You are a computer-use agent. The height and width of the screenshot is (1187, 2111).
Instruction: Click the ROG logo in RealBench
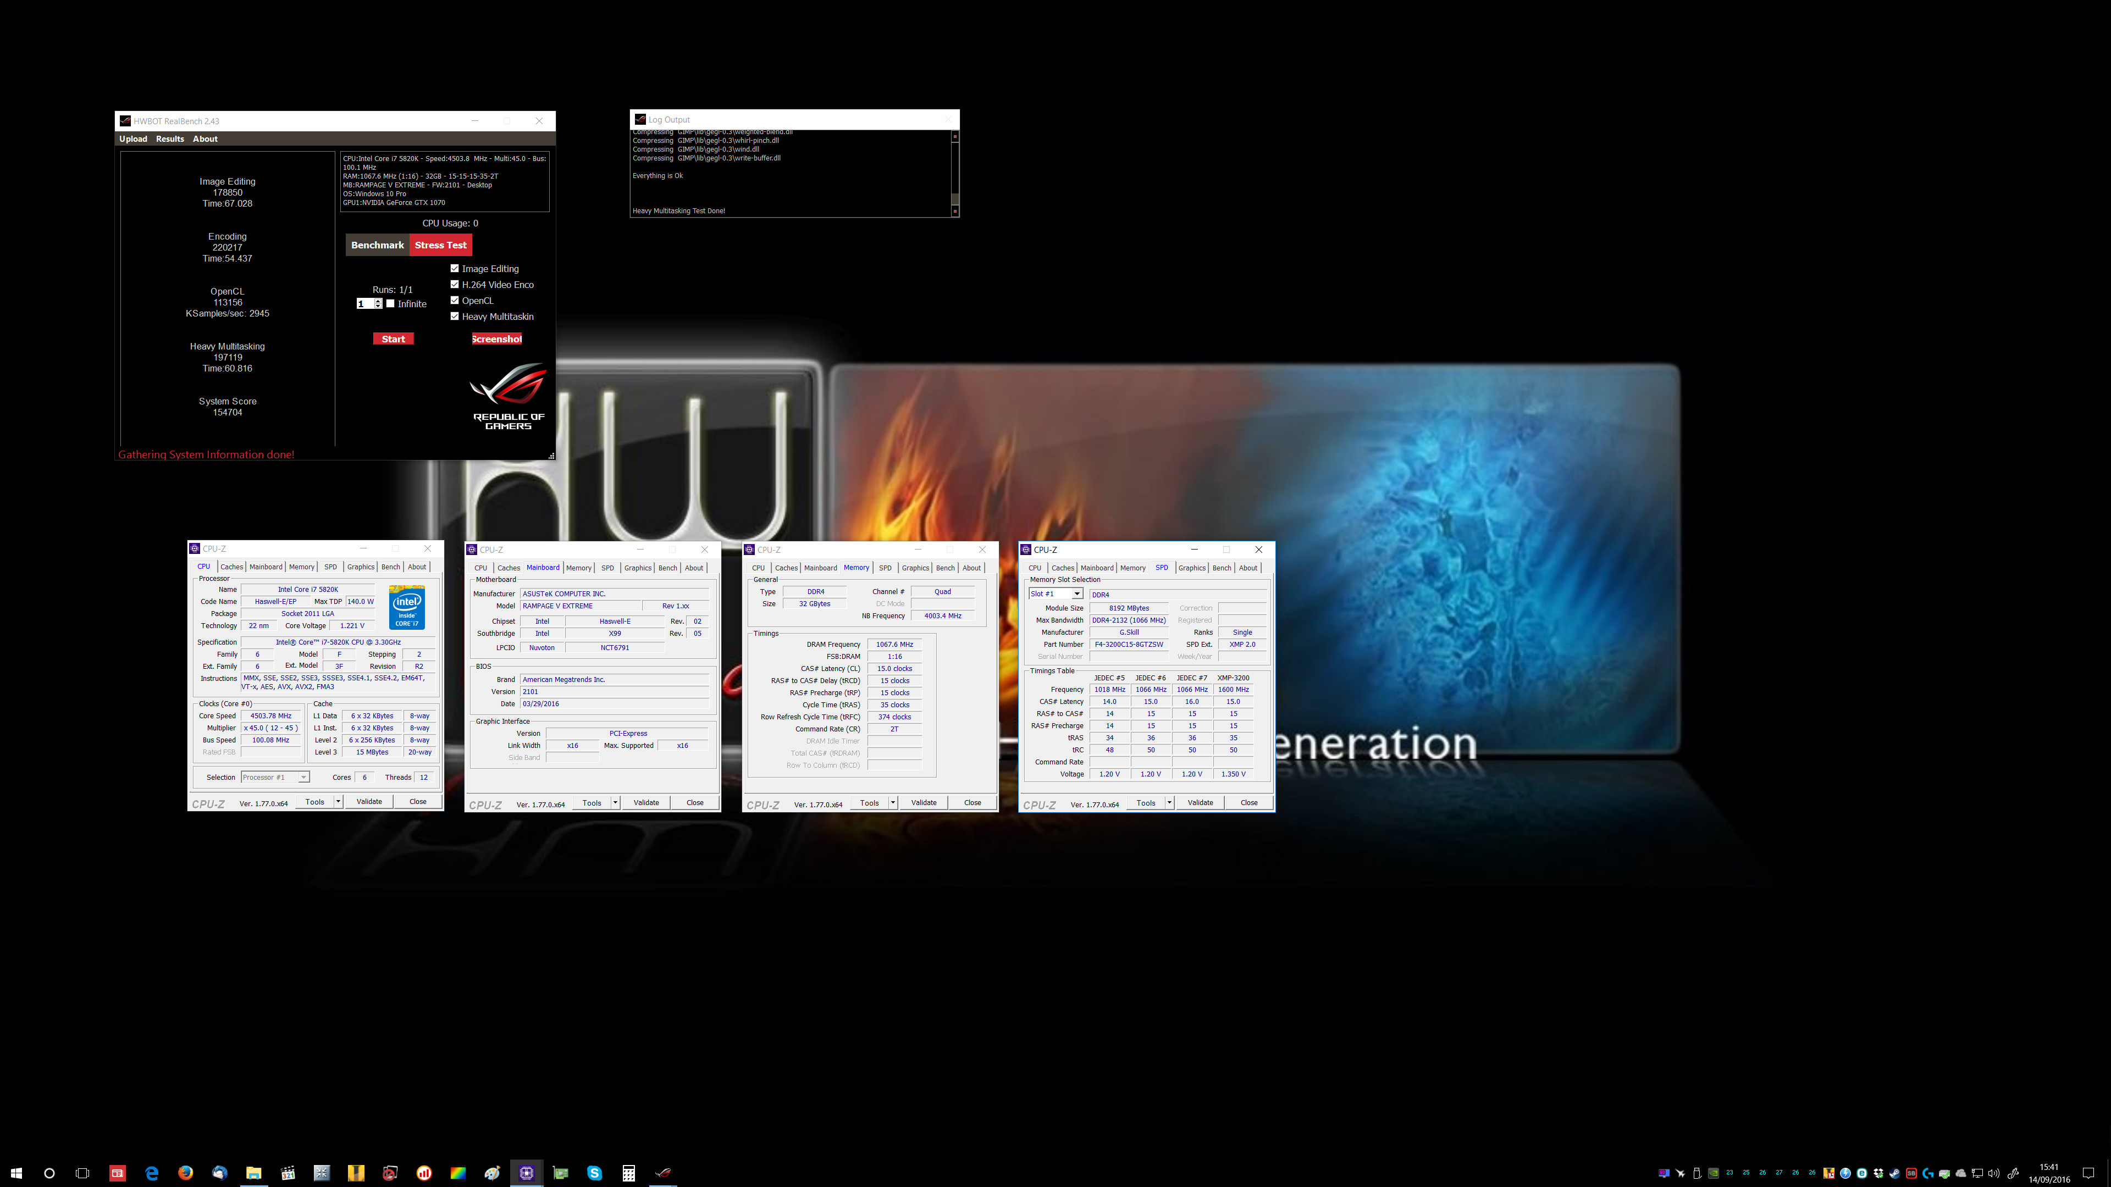click(508, 396)
